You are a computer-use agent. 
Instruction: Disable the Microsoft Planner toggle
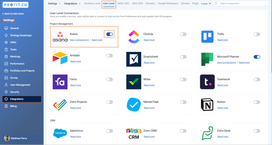point(257,57)
